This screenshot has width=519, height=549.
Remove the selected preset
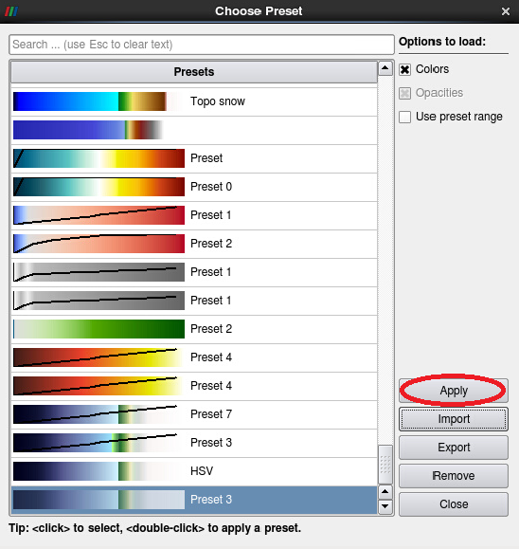[x=454, y=476]
